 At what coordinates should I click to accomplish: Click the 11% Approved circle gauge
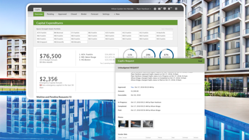click(x=130, y=54)
